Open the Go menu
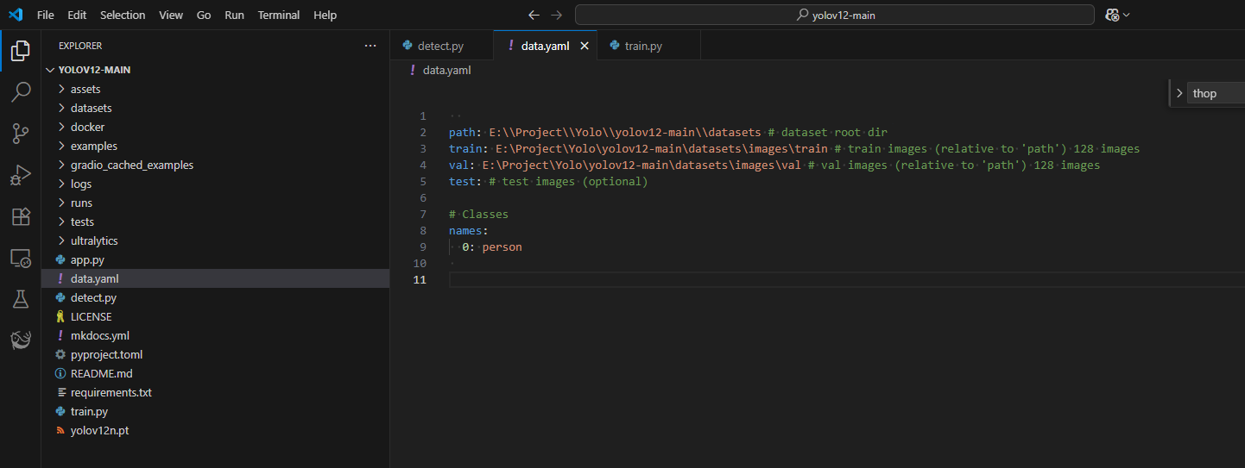 (204, 15)
